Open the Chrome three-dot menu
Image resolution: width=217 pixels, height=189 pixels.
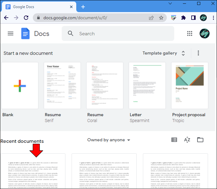(x=213, y=18)
